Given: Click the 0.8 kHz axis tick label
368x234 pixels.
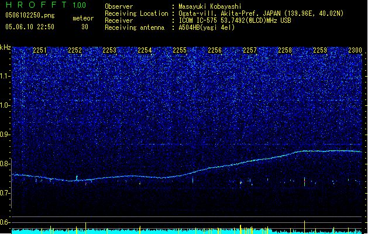Looking at the screenshot, I should (5, 164).
